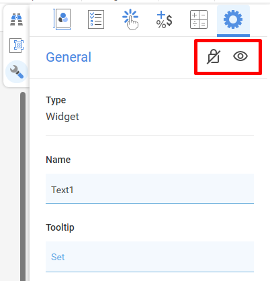Click the Widget type value text
270x281 pixels.
pos(62,117)
